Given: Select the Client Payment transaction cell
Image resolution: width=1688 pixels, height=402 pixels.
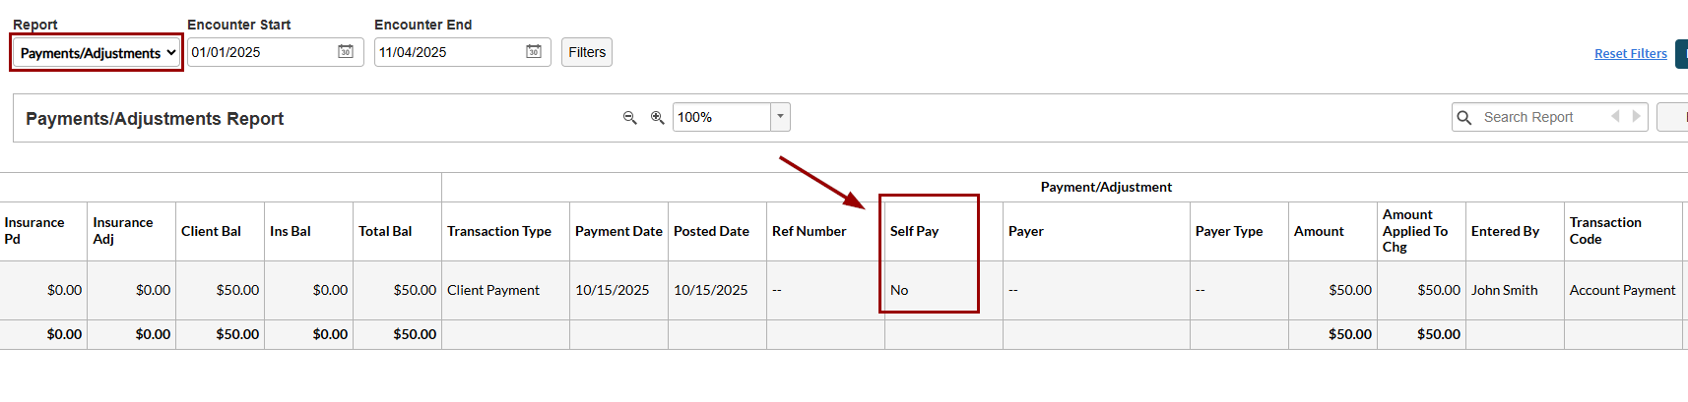Looking at the screenshot, I should [x=493, y=291].
